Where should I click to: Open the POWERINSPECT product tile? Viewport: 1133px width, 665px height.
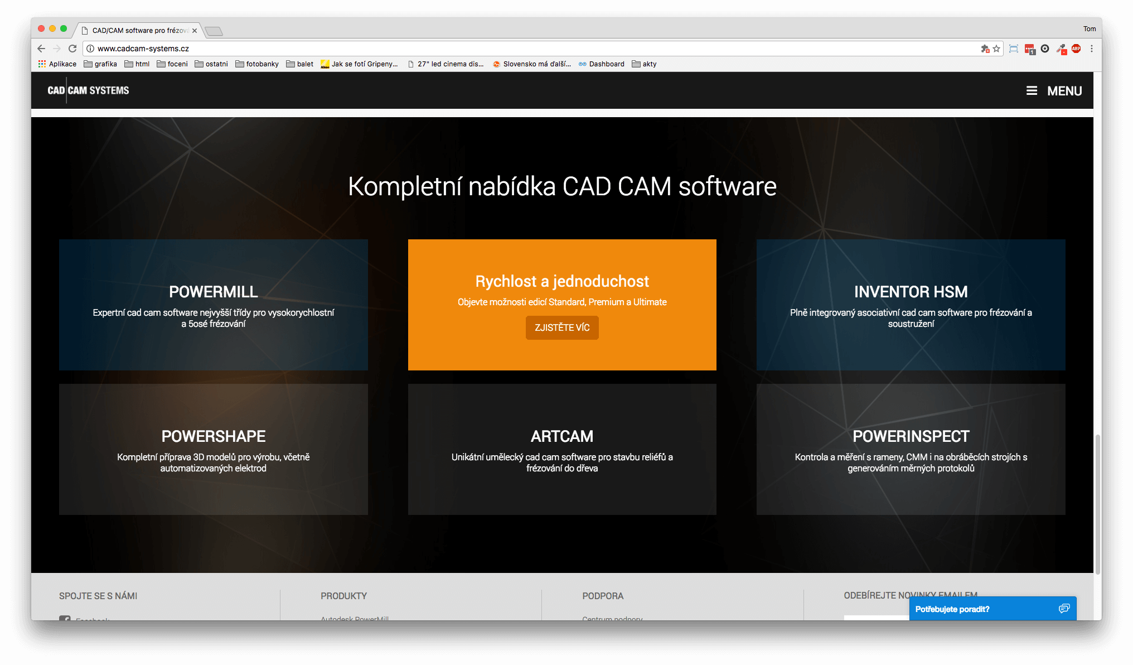tap(911, 449)
